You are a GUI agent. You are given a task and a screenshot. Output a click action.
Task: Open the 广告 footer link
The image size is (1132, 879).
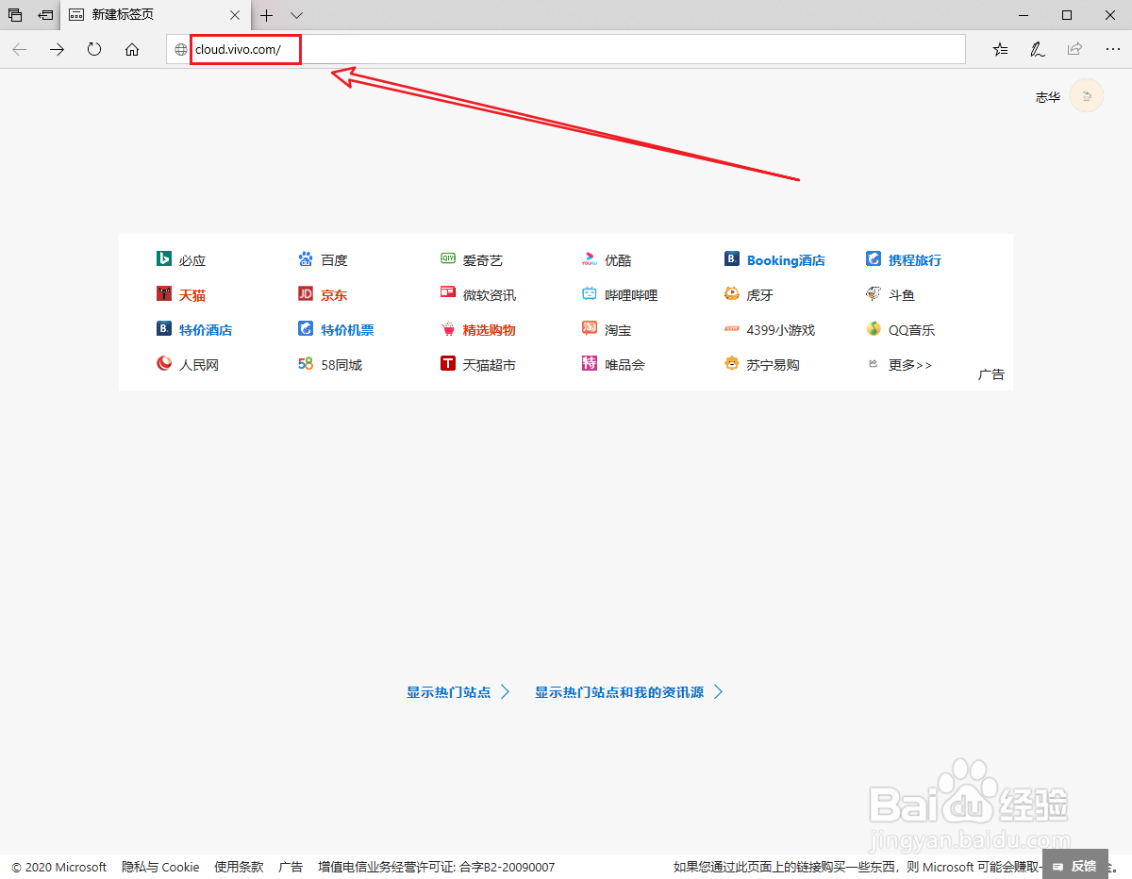[x=291, y=867]
